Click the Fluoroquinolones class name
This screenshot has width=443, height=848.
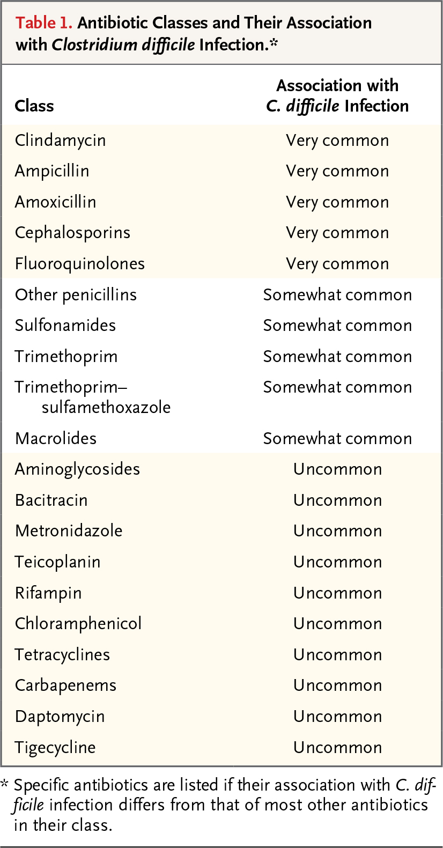point(80,264)
